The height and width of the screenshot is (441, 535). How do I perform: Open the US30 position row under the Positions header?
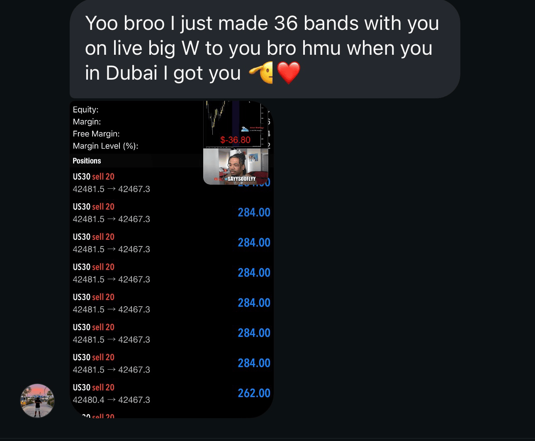[171, 183]
